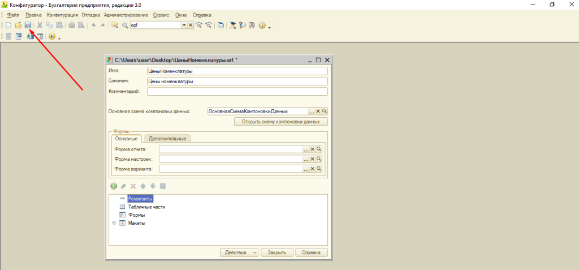Open the search text dropdown arrow
Viewport: 579px width, 270px height.
(x=184, y=25)
